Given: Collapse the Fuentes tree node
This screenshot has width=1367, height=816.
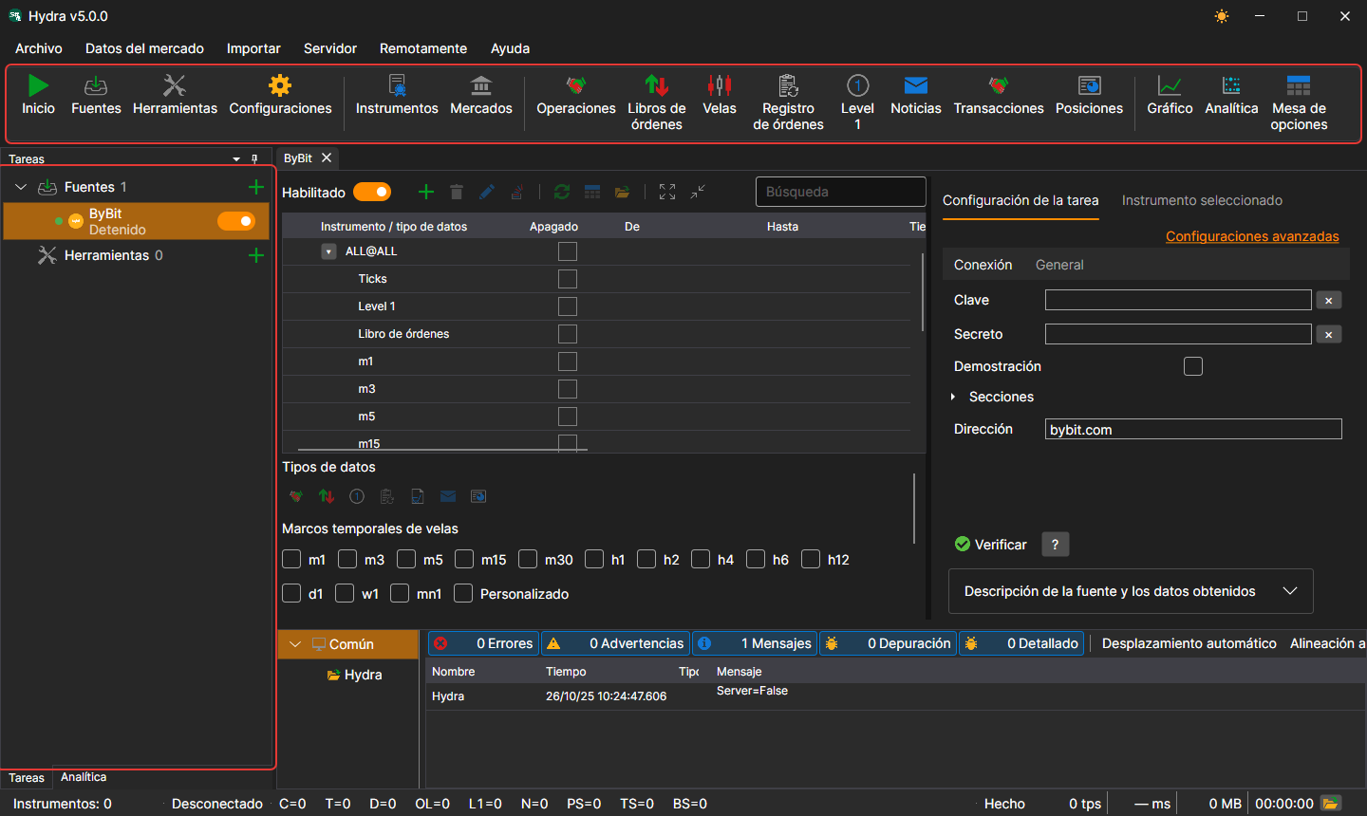Looking at the screenshot, I should coord(20,187).
